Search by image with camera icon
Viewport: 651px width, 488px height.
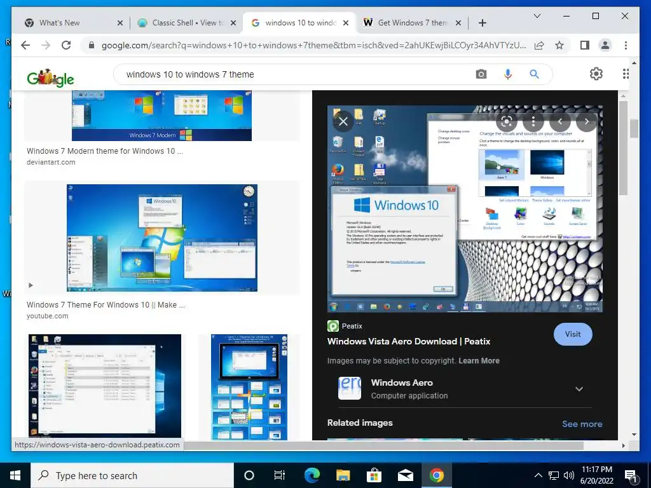(x=481, y=74)
